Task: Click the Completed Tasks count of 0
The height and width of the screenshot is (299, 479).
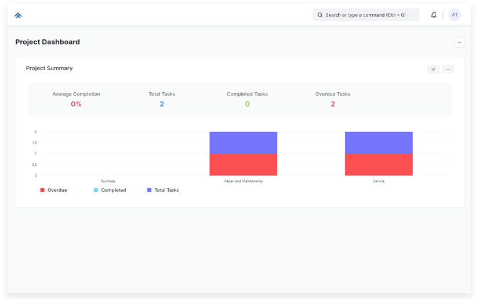Action: [x=247, y=104]
